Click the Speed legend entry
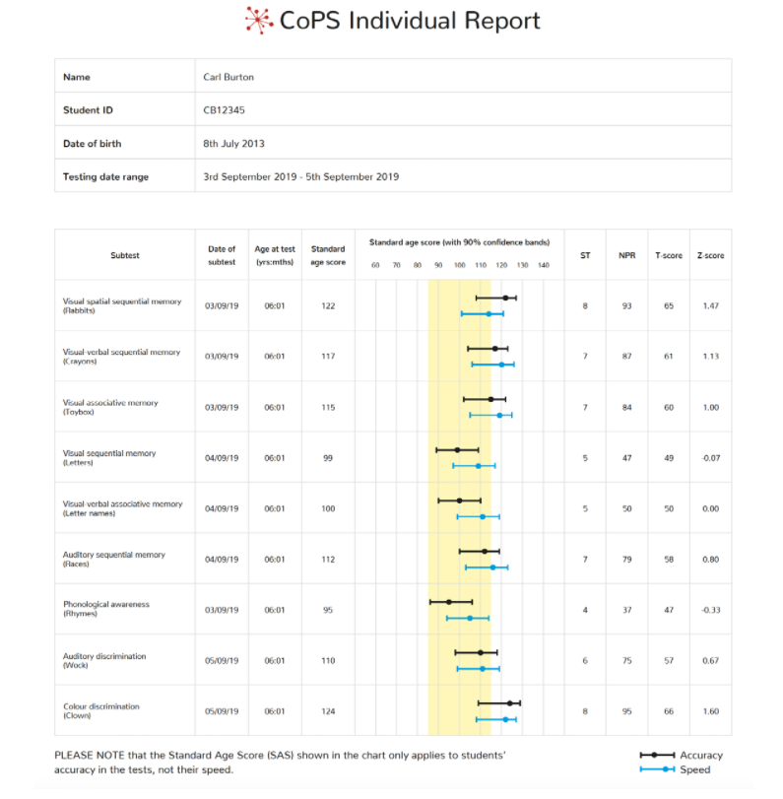The width and height of the screenshot is (783, 799). tap(675, 769)
